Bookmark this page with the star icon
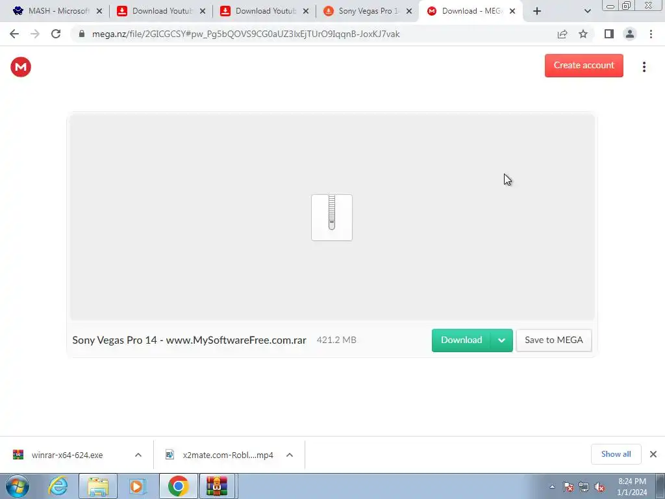The height and width of the screenshot is (499, 665). coord(583,34)
